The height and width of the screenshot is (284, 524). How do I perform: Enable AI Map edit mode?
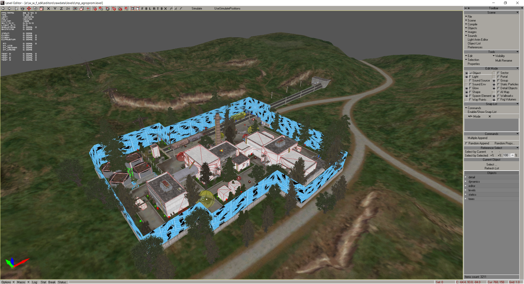tap(498, 92)
